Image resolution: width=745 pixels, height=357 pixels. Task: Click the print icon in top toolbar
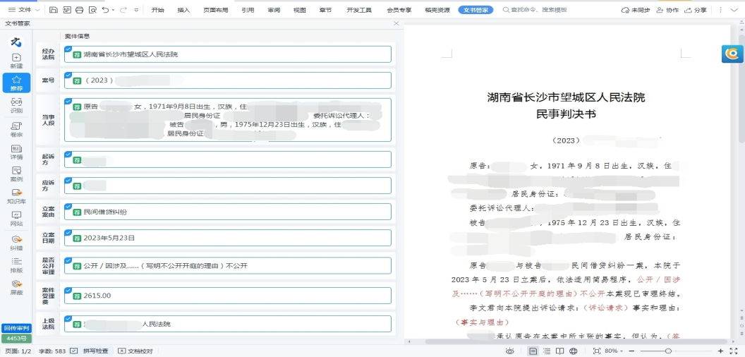point(79,10)
